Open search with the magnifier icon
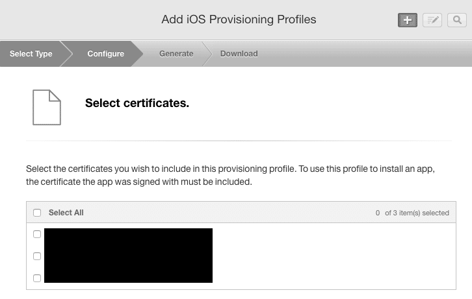This screenshot has width=472, height=299. (x=457, y=20)
